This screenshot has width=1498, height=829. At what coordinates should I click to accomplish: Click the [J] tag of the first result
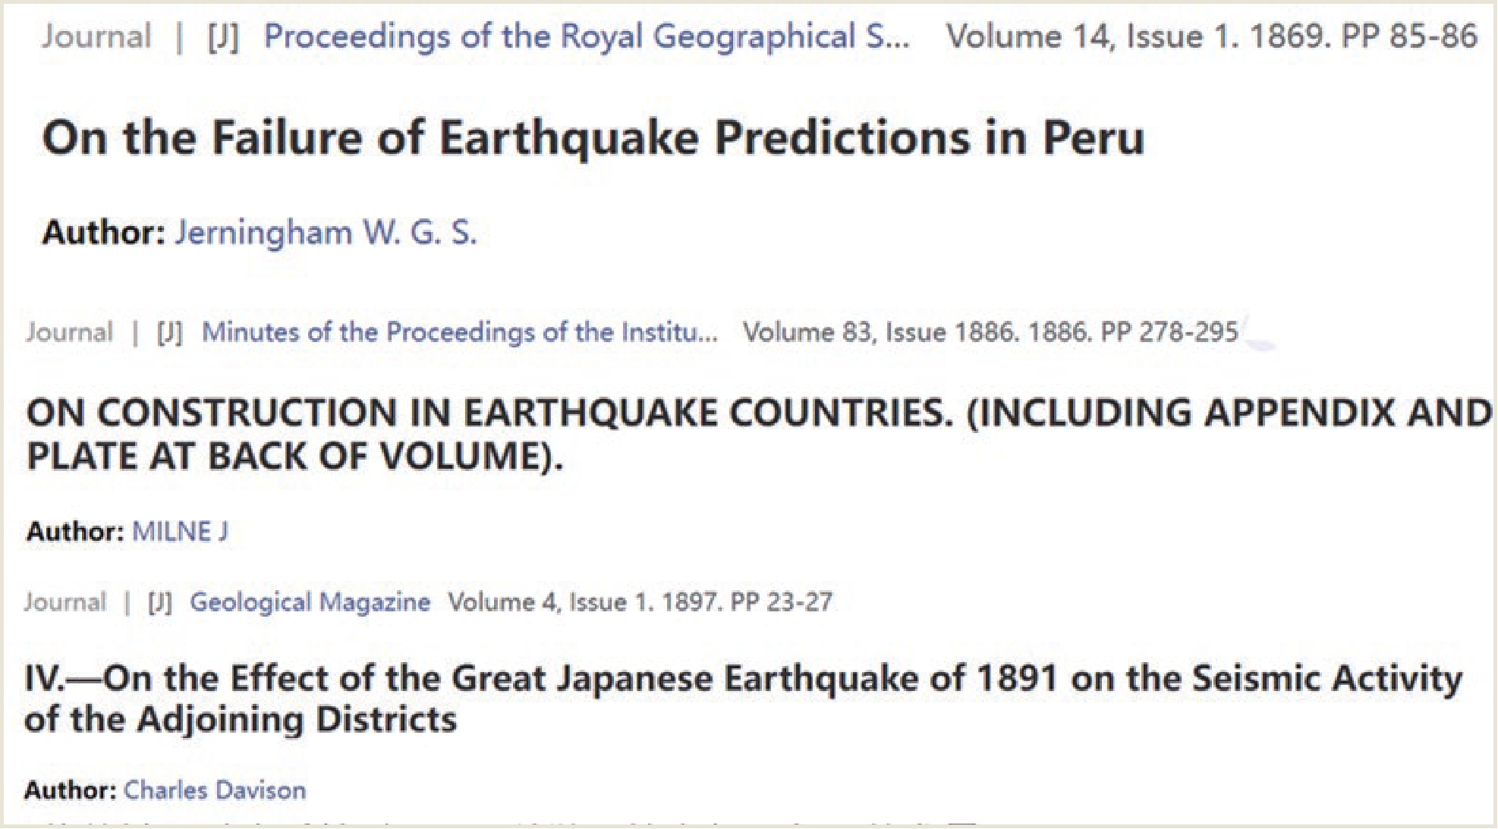223,37
